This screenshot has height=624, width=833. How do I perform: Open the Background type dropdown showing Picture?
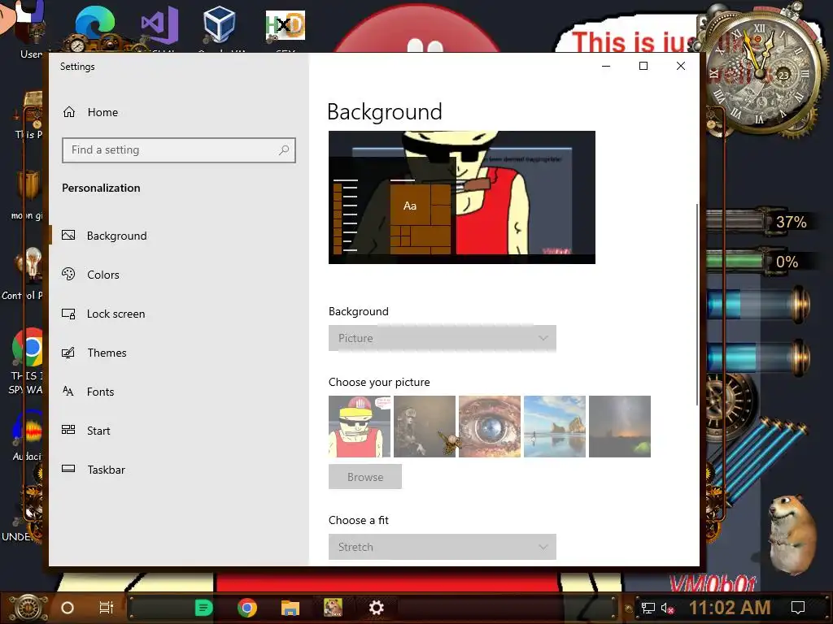tap(442, 338)
